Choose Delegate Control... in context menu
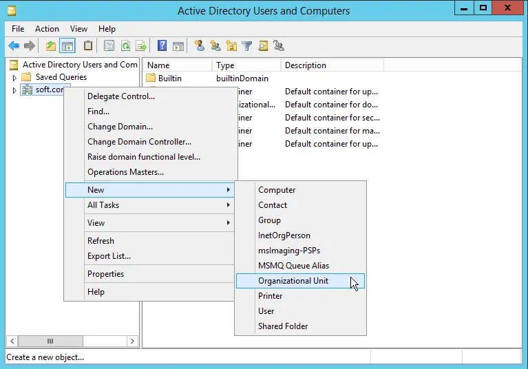 coord(121,96)
